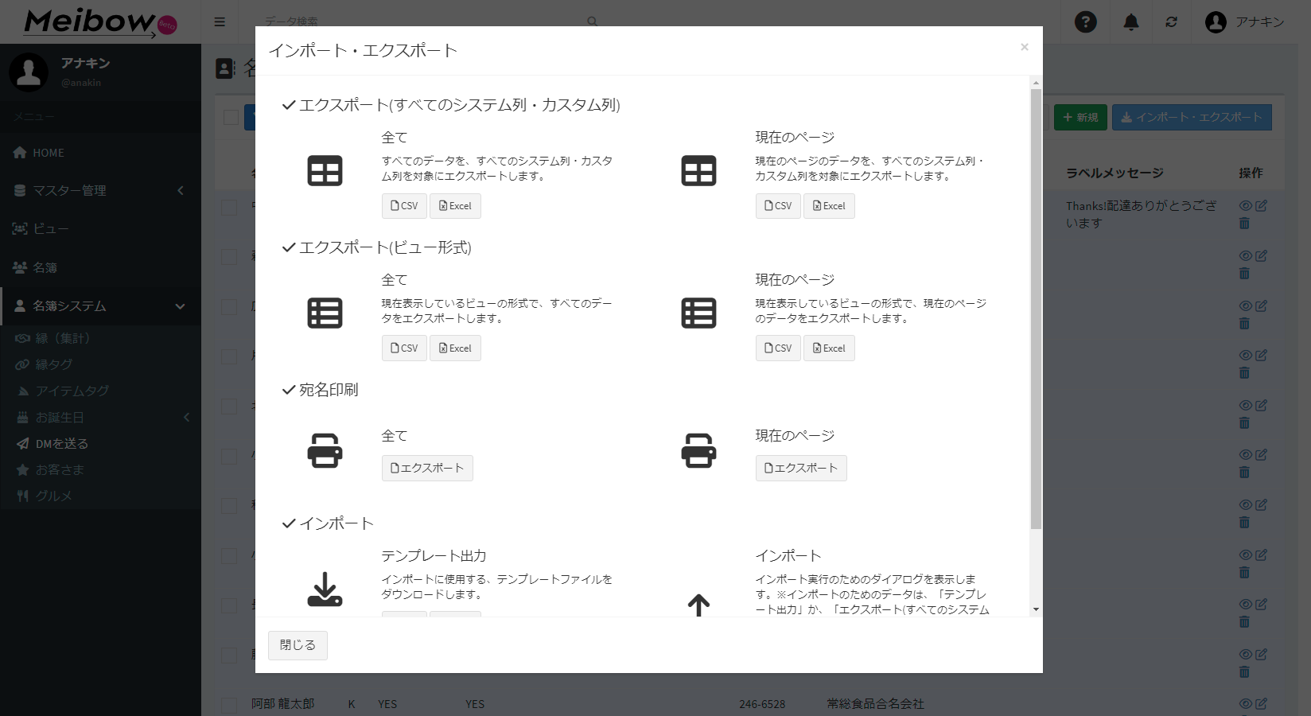Open 名簿 in sidebar
This screenshot has width=1311, height=716.
[x=100, y=267]
